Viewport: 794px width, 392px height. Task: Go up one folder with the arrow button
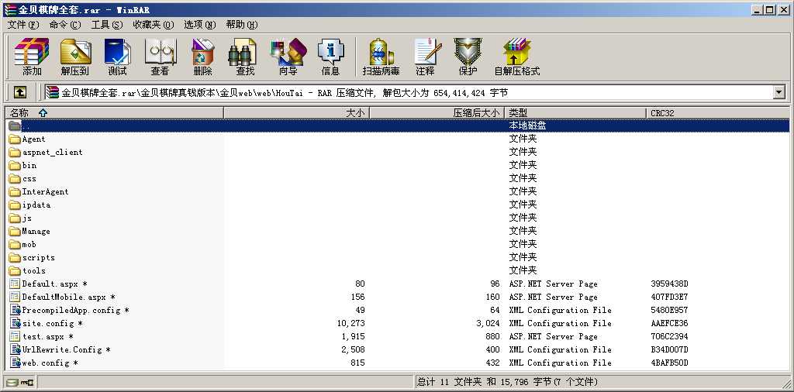[x=19, y=92]
